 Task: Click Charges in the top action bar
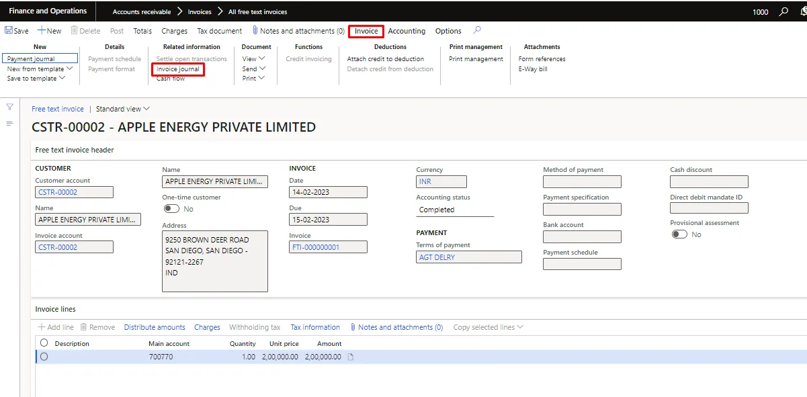[175, 31]
